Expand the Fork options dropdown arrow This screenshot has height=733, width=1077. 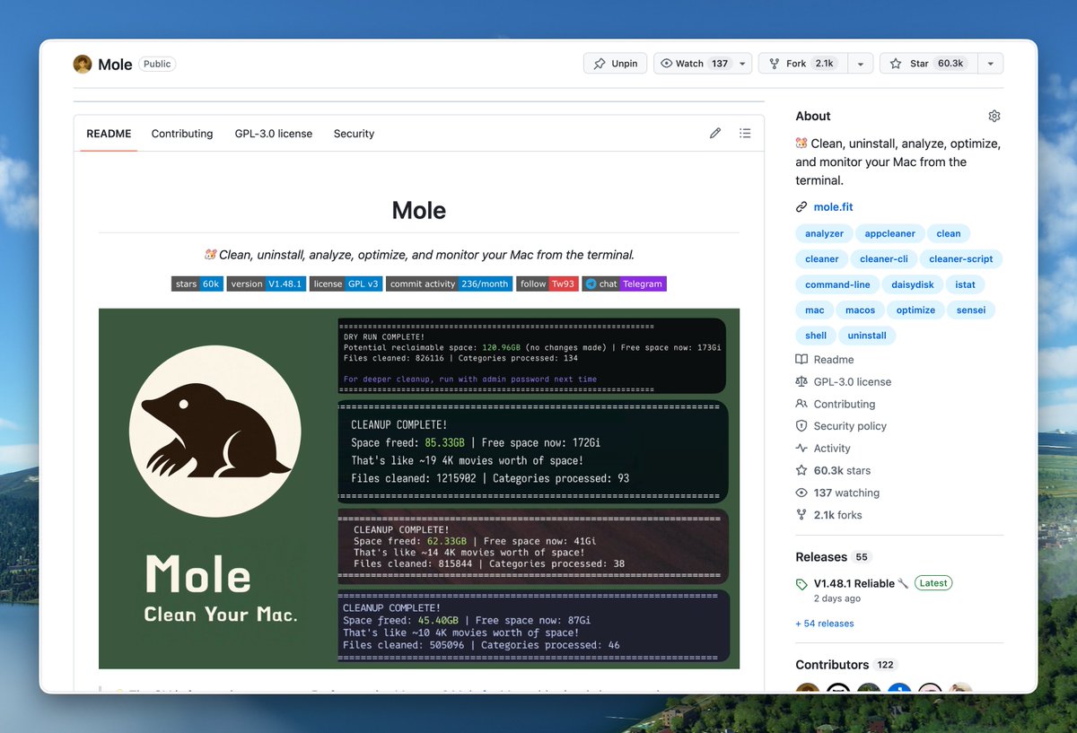860,64
